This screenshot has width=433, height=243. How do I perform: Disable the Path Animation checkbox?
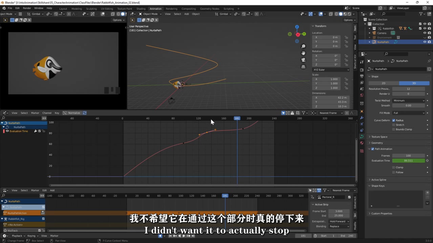tap(373, 149)
